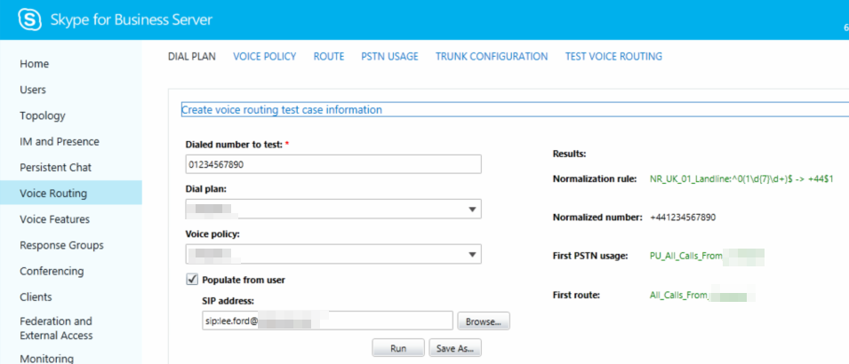Click normalized number +441234567890

coord(682,218)
